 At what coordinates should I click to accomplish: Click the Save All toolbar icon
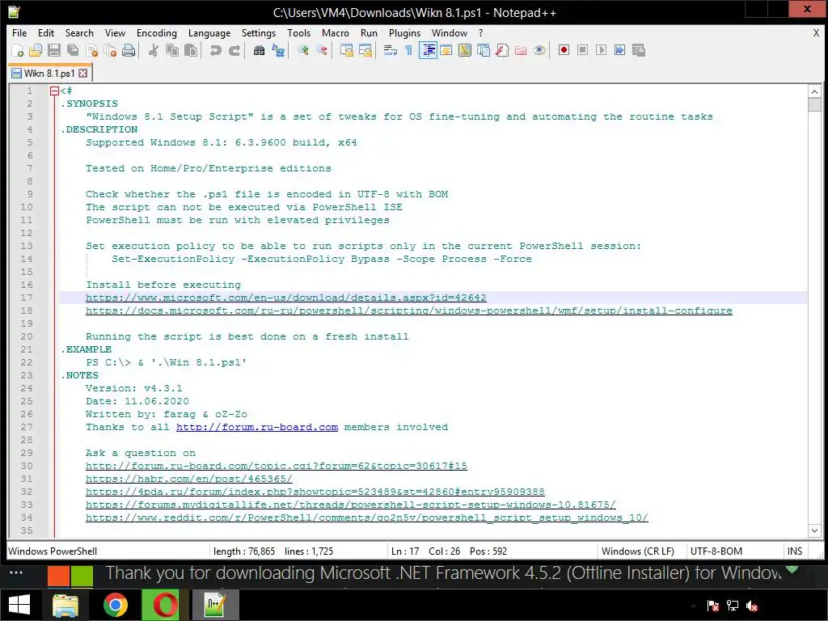(72, 50)
